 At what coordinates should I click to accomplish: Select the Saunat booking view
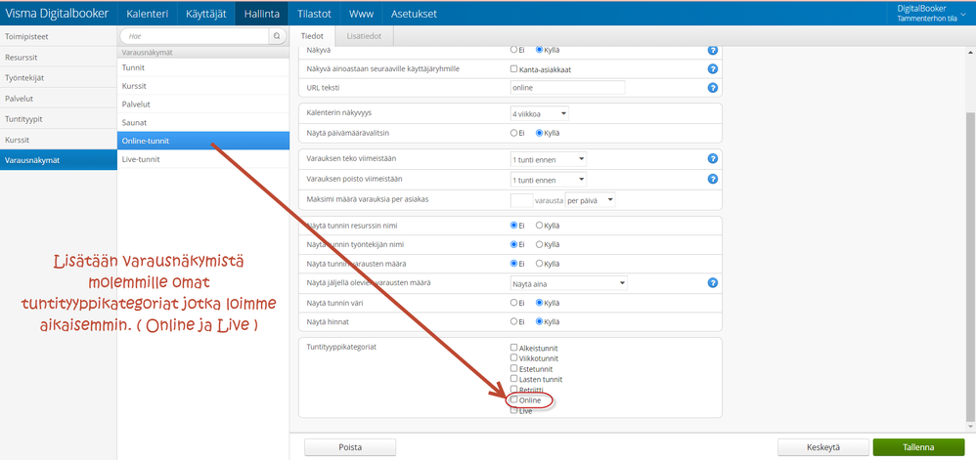point(202,122)
